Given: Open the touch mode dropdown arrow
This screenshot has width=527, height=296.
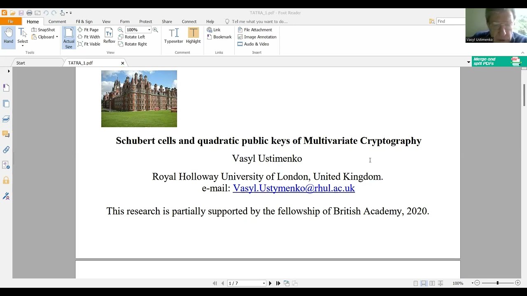Looking at the screenshot, I should (x=67, y=13).
